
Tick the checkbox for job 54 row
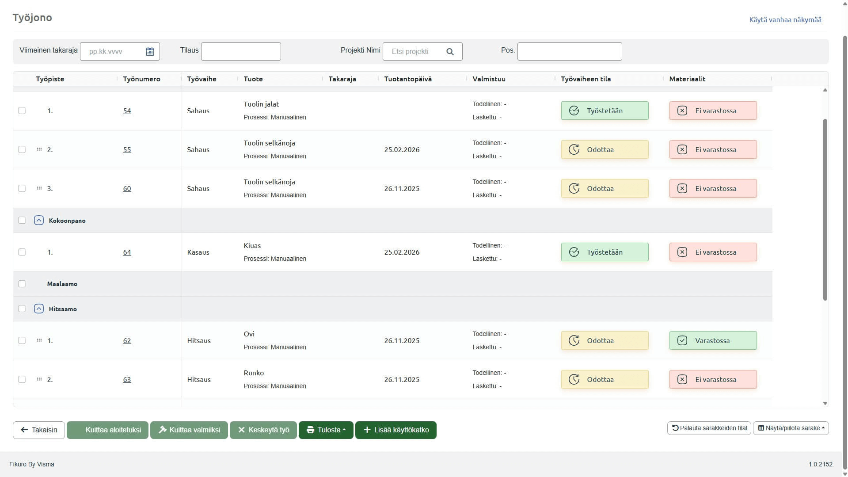click(x=22, y=111)
